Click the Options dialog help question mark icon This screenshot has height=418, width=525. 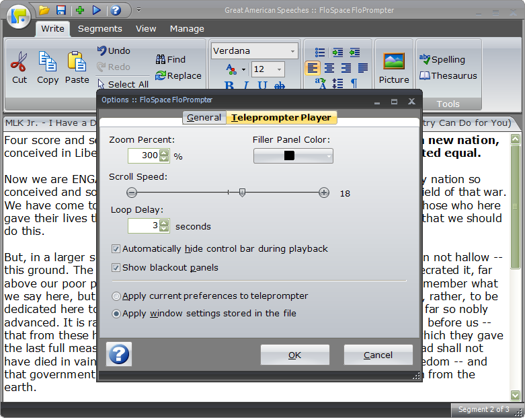click(x=119, y=354)
